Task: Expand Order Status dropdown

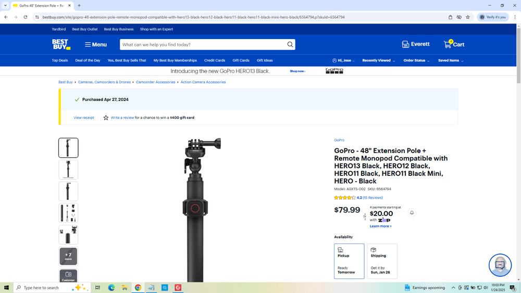Action: [x=416, y=60]
